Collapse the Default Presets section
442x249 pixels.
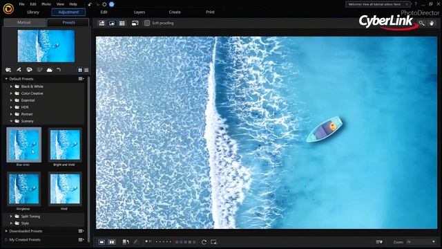coord(6,79)
